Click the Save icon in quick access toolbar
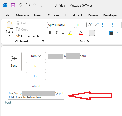Screen dimensions: 122x116 click(x=13, y=5)
